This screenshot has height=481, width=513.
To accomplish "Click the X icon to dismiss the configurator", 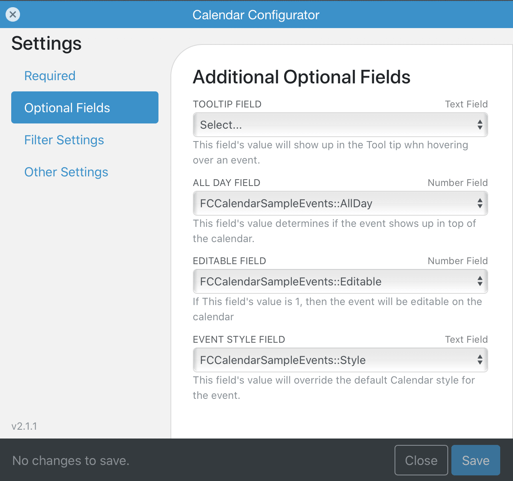I will (13, 14).
